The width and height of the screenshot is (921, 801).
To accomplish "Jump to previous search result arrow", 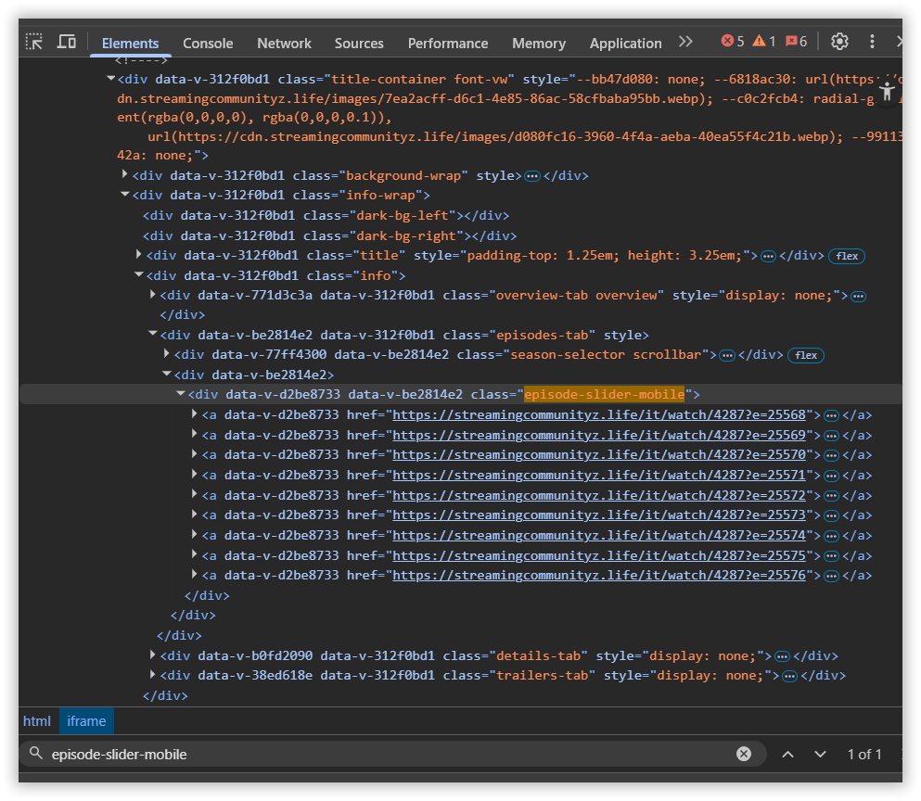I will pyautogui.click(x=787, y=754).
